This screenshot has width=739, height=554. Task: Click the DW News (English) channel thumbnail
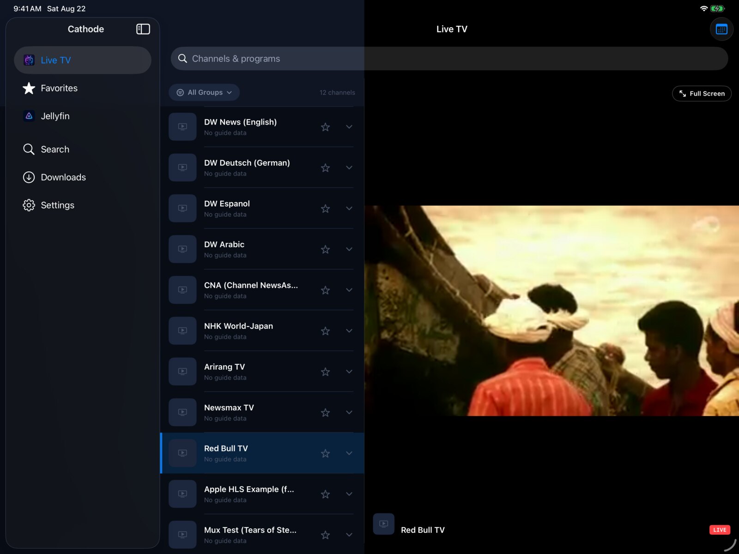(182, 126)
